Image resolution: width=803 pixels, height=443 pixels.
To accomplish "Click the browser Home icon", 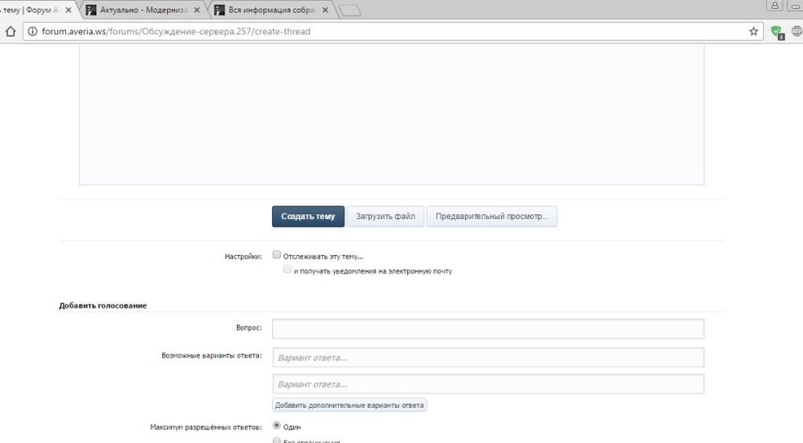I will (x=10, y=32).
